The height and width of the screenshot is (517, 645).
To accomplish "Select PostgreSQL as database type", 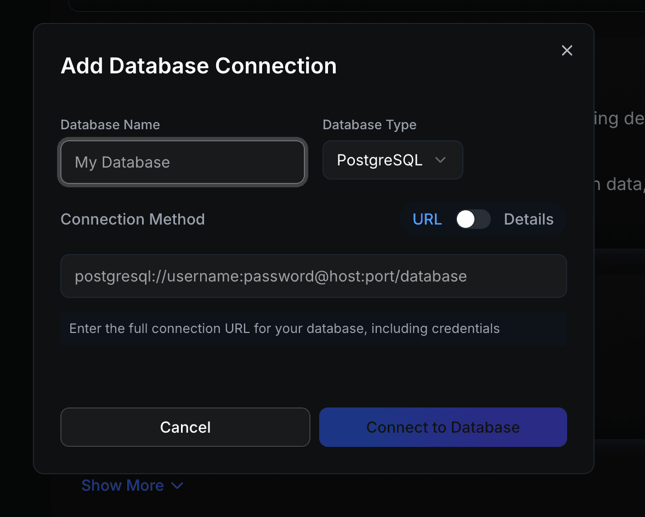I will [392, 160].
